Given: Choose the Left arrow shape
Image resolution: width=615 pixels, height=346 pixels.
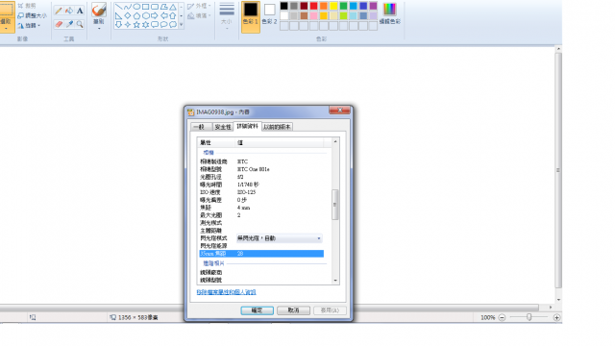Looking at the screenshot, I should tap(163, 15).
